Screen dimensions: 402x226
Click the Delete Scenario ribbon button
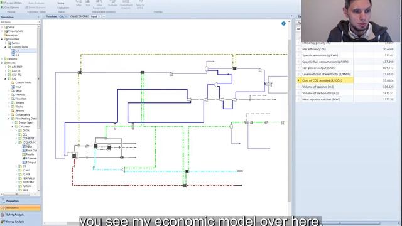tap(35, 8)
